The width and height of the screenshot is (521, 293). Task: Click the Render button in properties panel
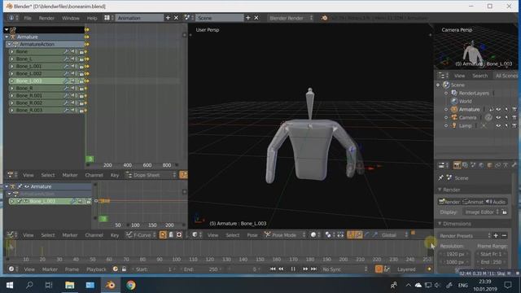coord(449,202)
